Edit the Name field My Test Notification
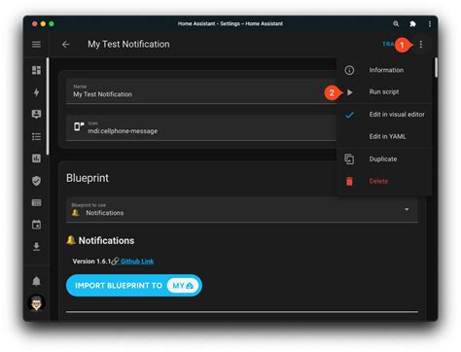 (x=201, y=91)
